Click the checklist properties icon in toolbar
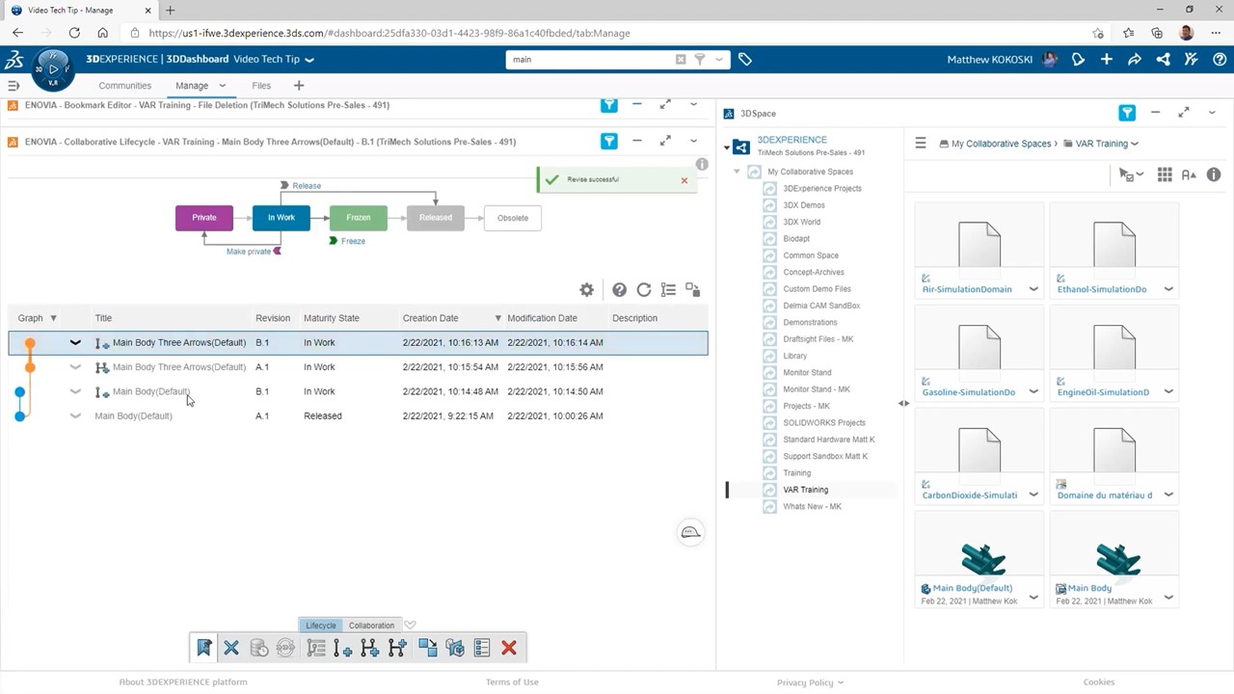The width and height of the screenshot is (1234, 694). tap(482, 649)
